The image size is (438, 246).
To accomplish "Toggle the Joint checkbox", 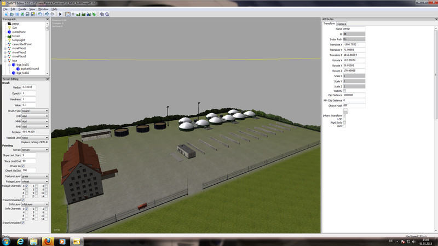I will [x=344, y=126].
